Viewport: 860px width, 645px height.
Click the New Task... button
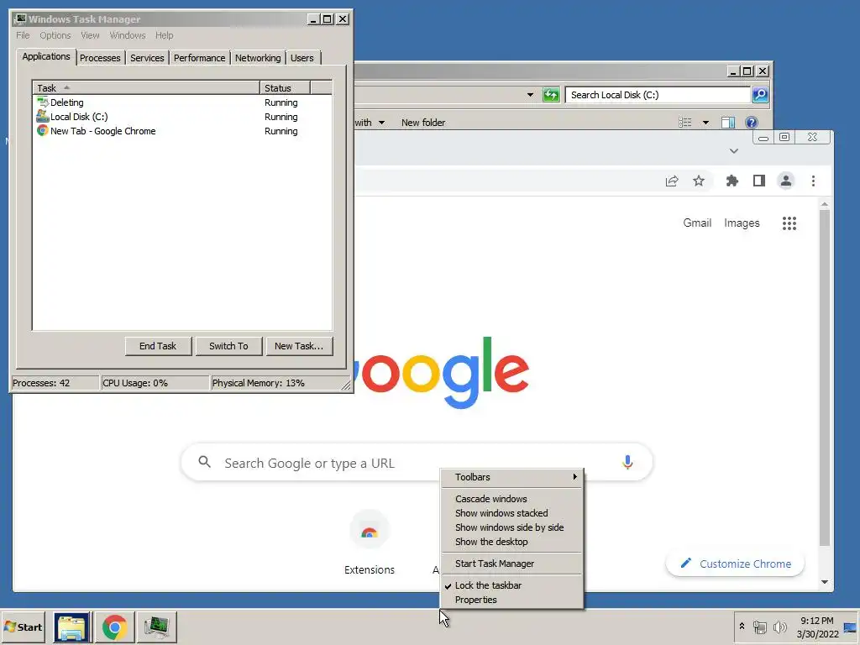pyautogui.click(x=299, y=346)
